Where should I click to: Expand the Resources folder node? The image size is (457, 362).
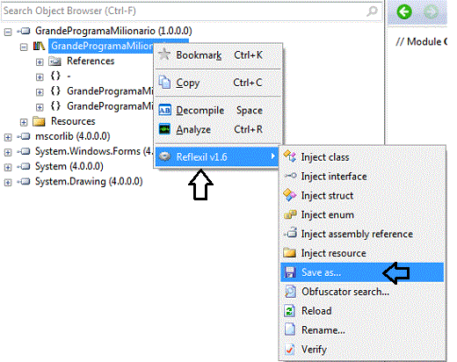click(24, 122)
